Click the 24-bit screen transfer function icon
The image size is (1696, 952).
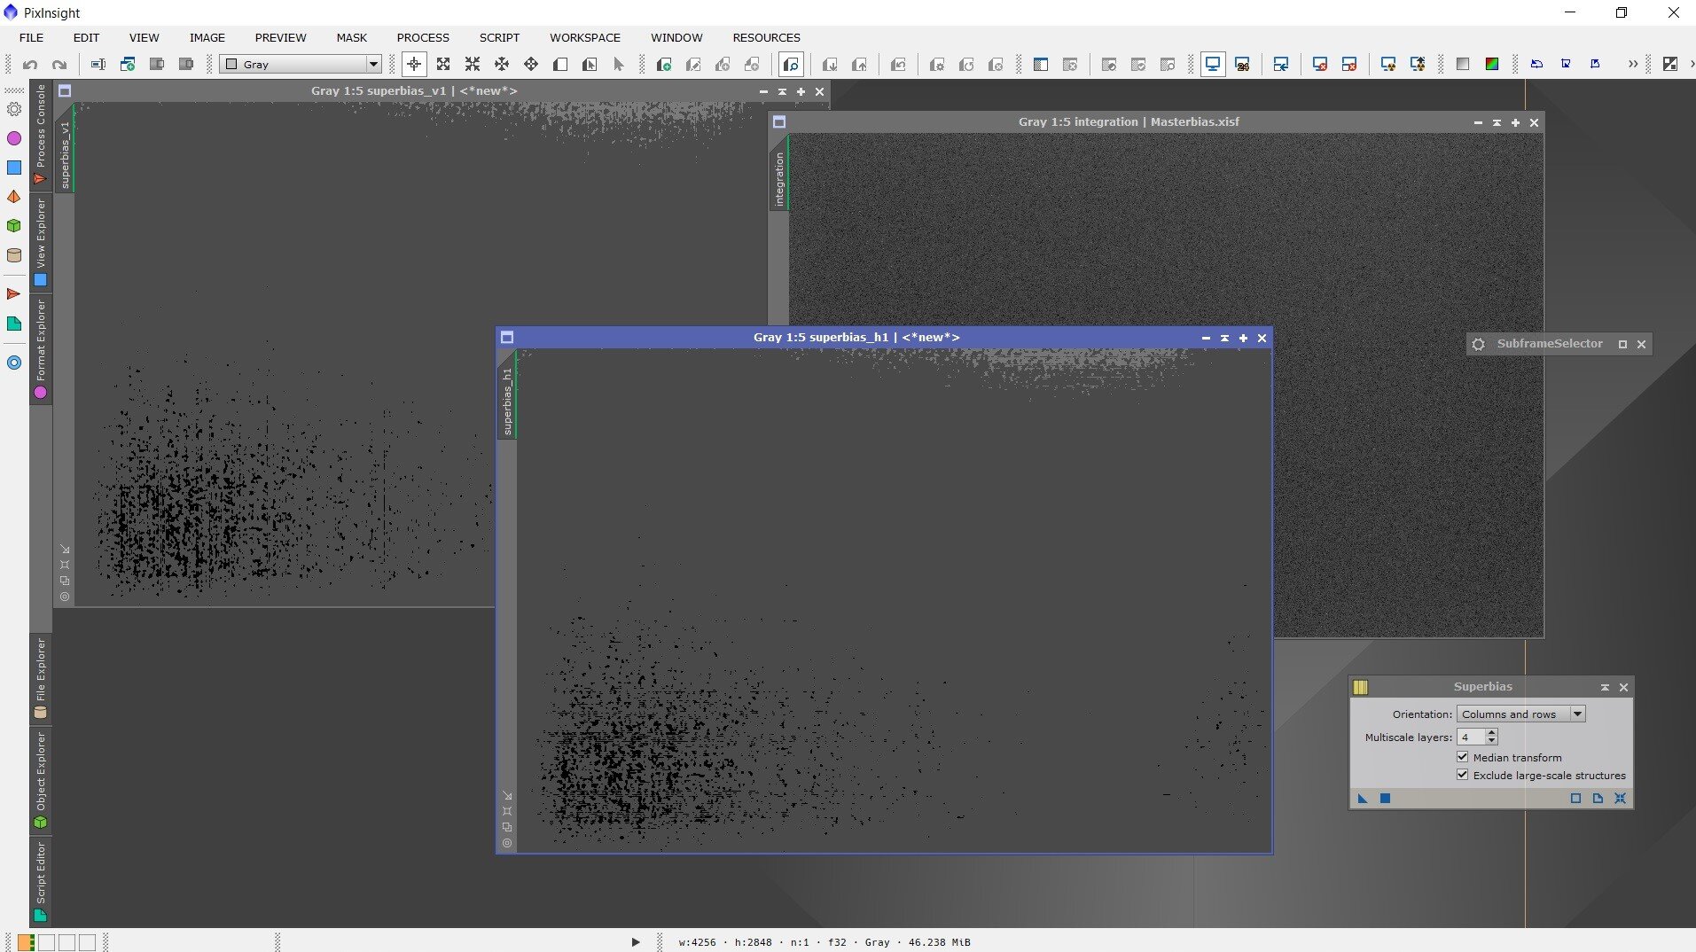[1242, 64]
